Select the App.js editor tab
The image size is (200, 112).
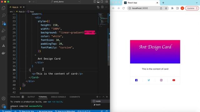(17, 7)
